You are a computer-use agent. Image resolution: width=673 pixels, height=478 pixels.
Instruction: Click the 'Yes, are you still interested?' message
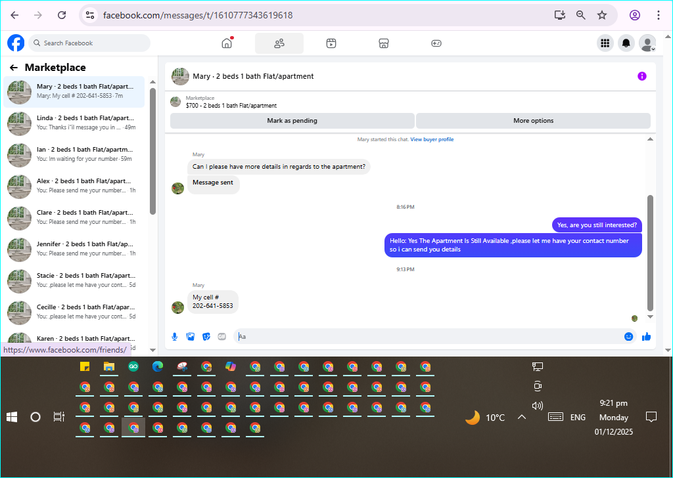pyautogui.click(x=597, y=225)
